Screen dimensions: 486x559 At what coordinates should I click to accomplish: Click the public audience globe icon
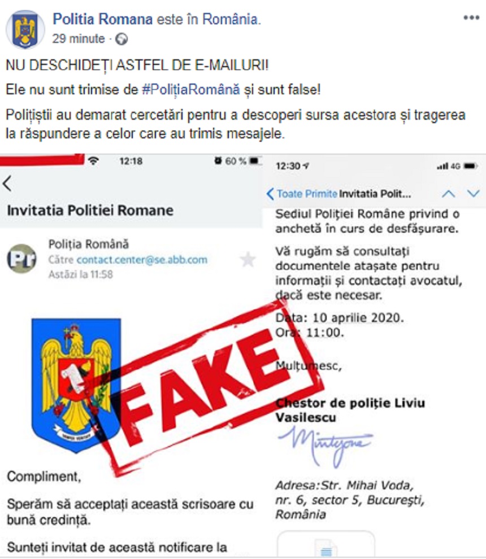(121, 39)
